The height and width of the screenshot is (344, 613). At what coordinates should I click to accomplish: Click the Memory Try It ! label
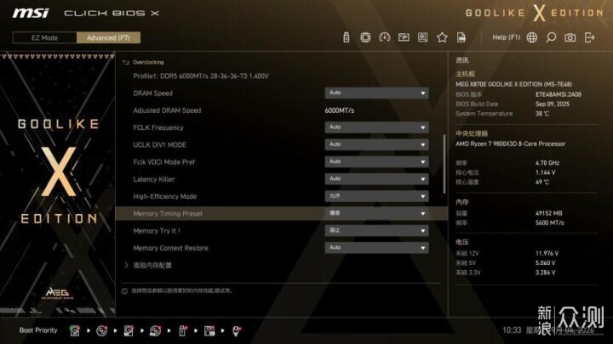coord(157,230)
